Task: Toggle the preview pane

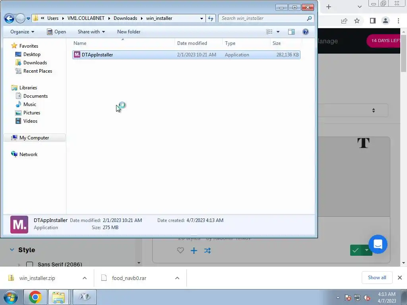Action: [291, 32]
